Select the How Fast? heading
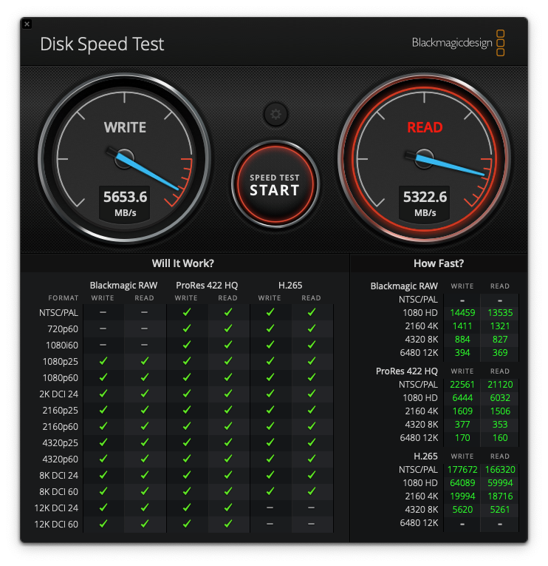Image resolution: width=548 pixels, height=566 pixels. coord(439,263)
